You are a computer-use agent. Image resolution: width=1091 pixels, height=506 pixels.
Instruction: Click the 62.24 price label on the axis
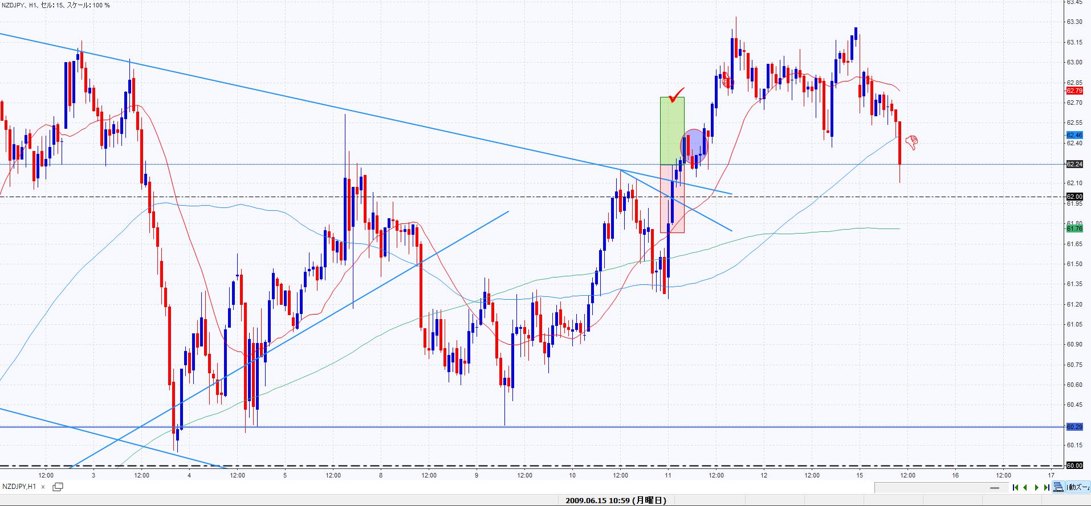pyautogui.click(x=1074, y=164)
